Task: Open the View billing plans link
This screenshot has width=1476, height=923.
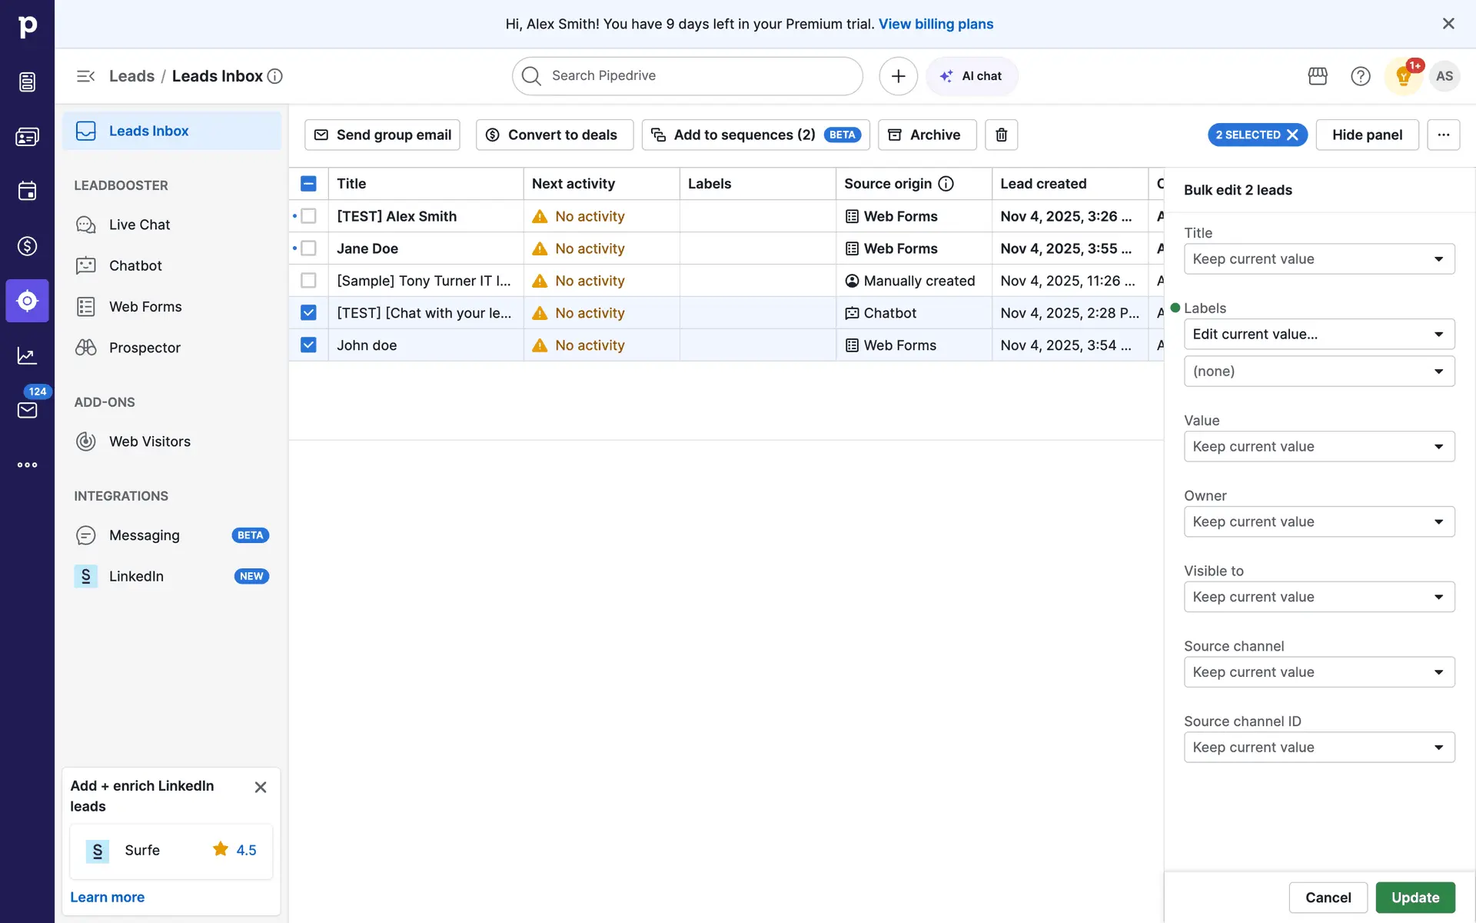Action: pyautogui.click(x=936, y=24)
